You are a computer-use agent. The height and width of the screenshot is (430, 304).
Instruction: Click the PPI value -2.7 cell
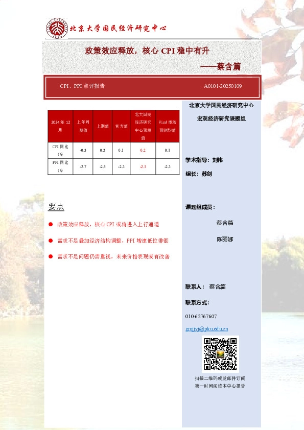pos(83,166)
